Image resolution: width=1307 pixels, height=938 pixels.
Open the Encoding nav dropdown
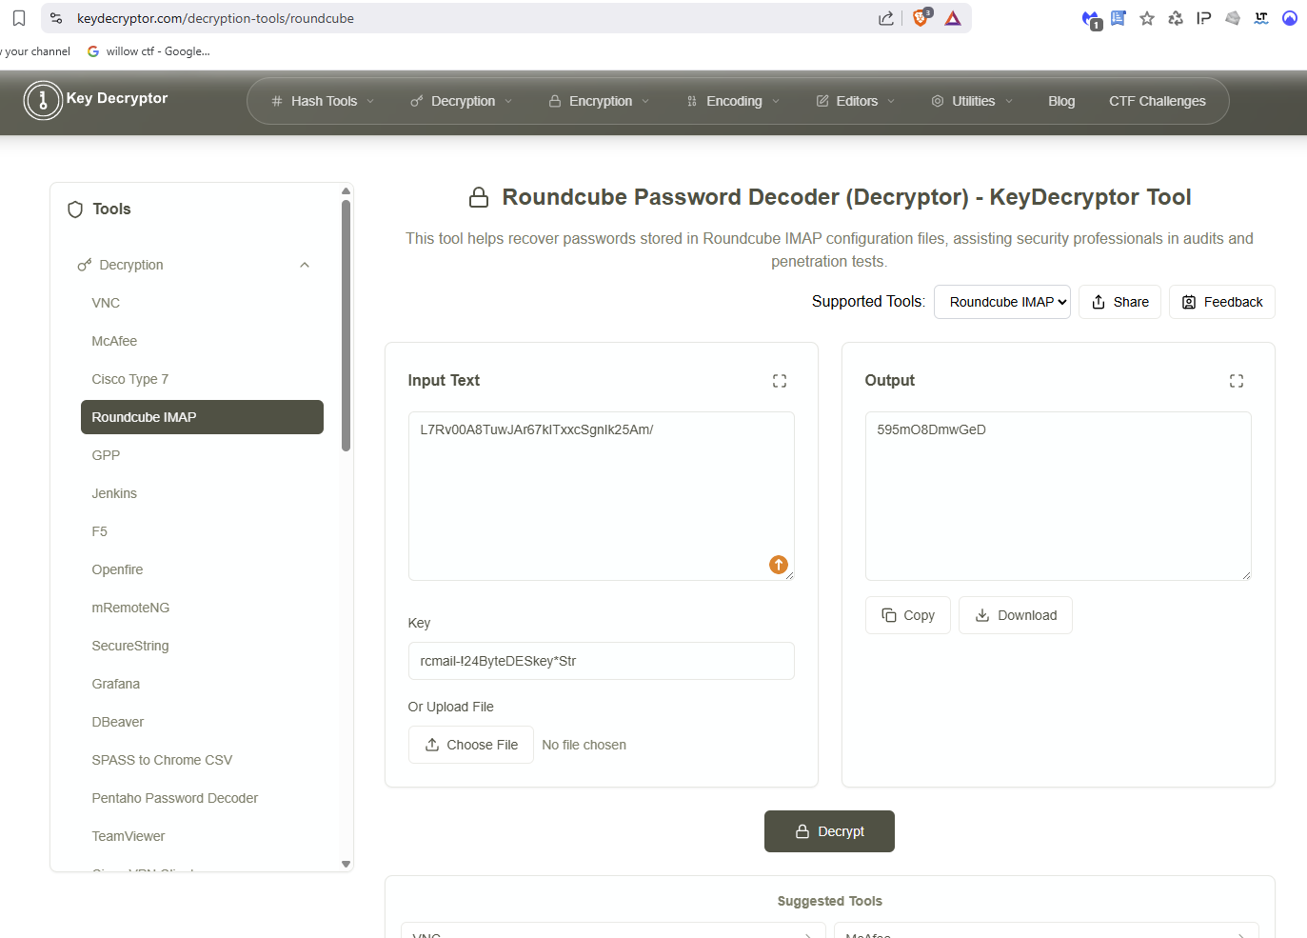click(x=733, y=101)
